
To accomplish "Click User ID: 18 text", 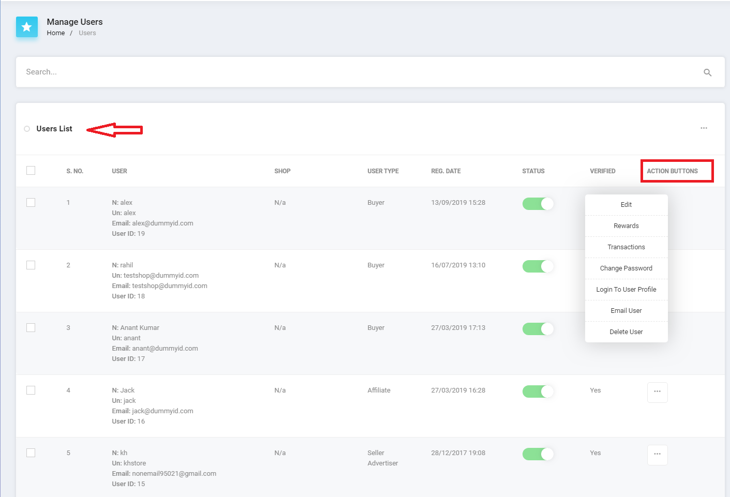I will pos(128,296).
